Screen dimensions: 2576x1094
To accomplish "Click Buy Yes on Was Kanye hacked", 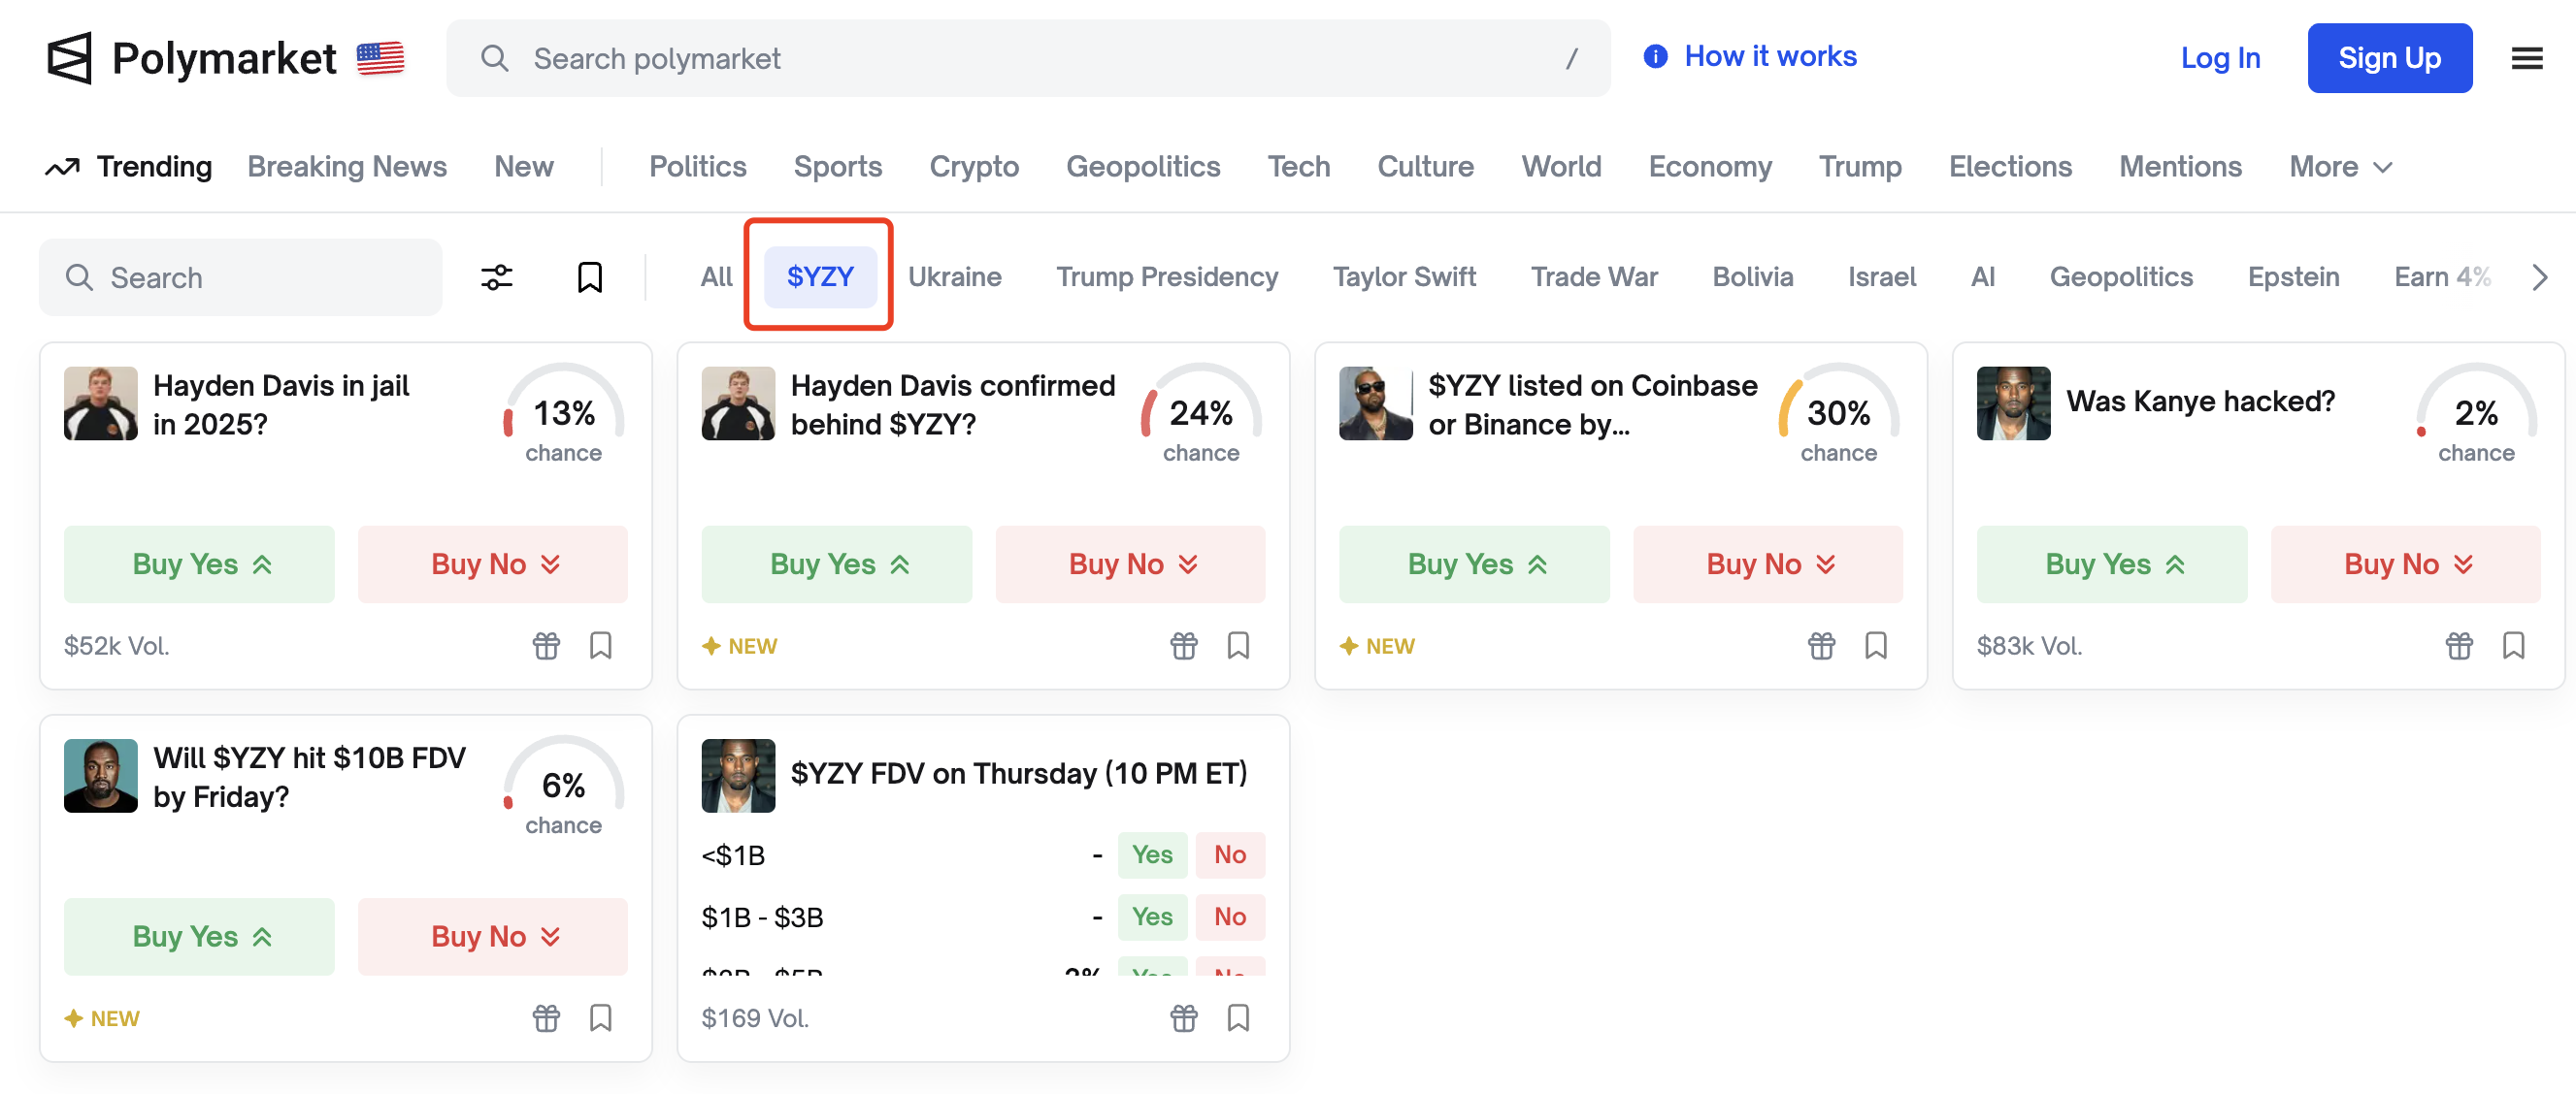I will [x=2111, y=564].
